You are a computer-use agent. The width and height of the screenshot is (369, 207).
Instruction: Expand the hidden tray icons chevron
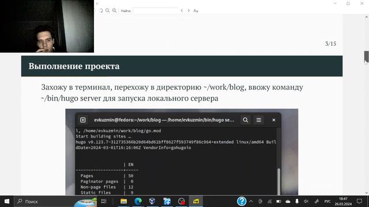click(251, 201)
